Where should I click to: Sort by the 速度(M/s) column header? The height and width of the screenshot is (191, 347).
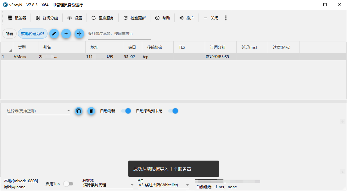point(283,47)
